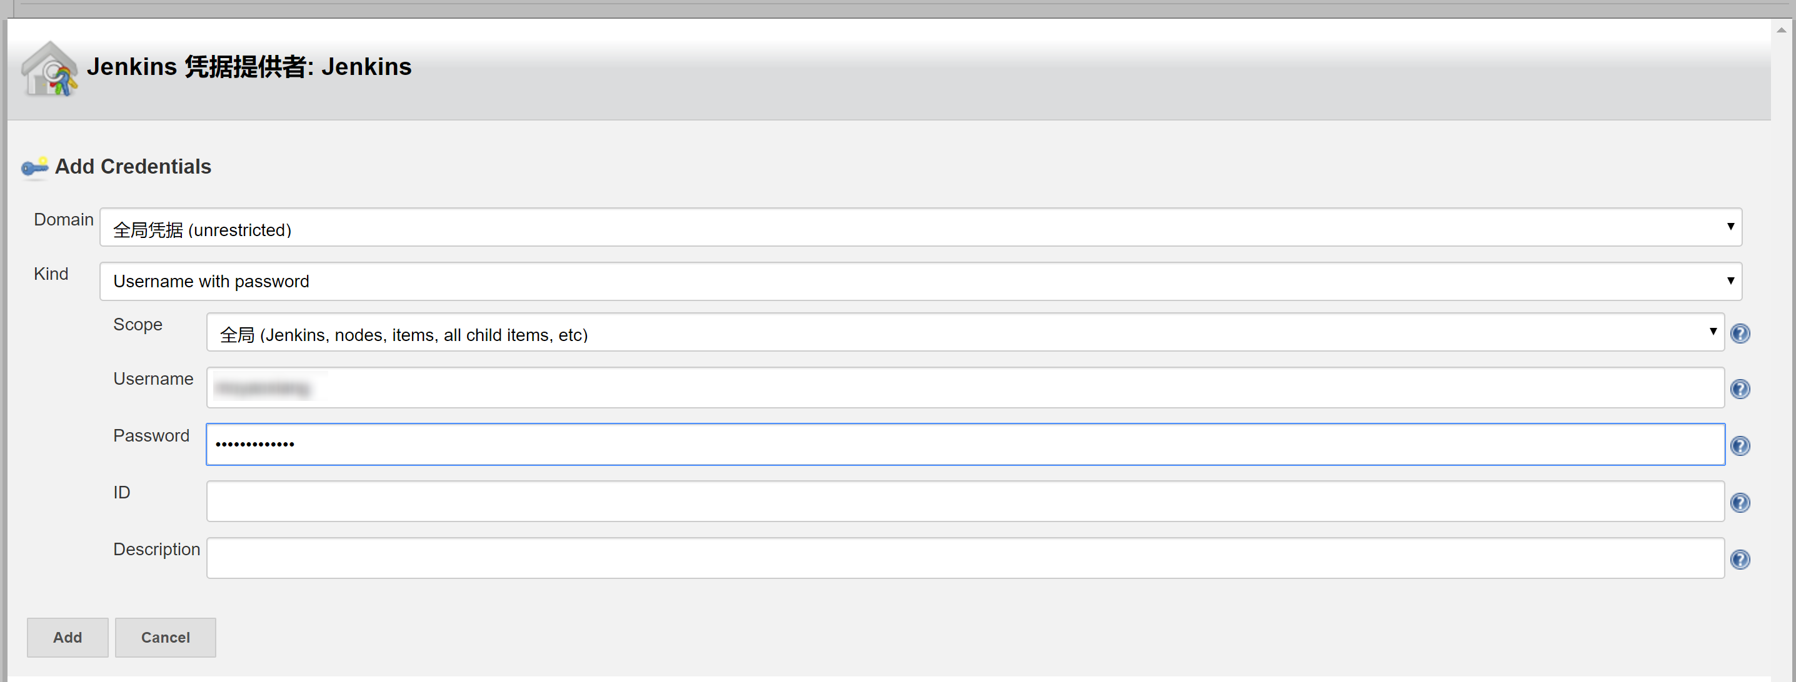1796x682 pixels.
Task: Click into the Description text field
Action: tap(965, 558)
